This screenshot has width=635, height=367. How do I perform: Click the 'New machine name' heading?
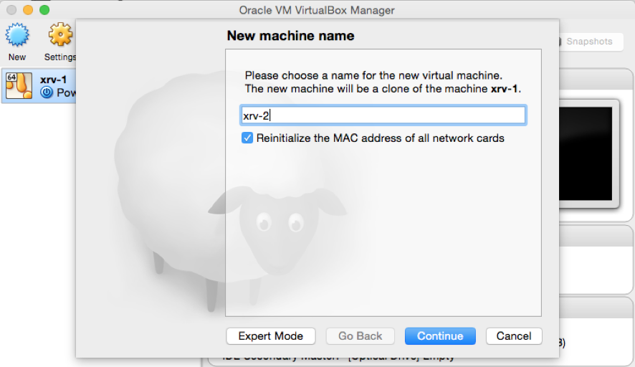click(290, 36)
